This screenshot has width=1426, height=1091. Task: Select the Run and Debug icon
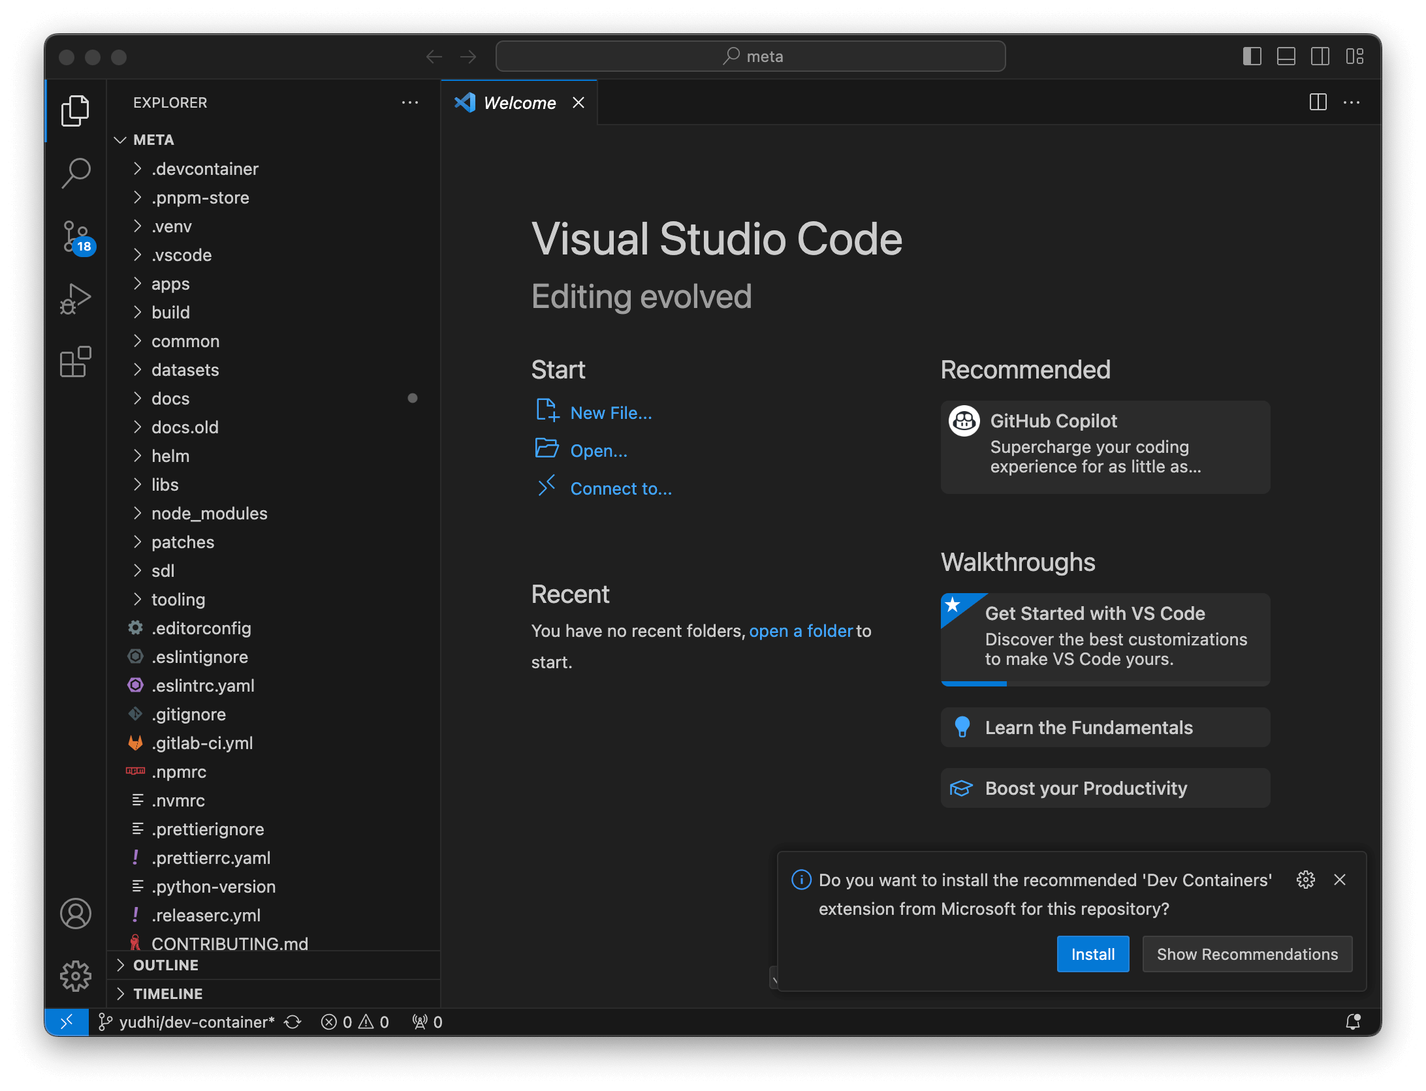tap(76, 299)
